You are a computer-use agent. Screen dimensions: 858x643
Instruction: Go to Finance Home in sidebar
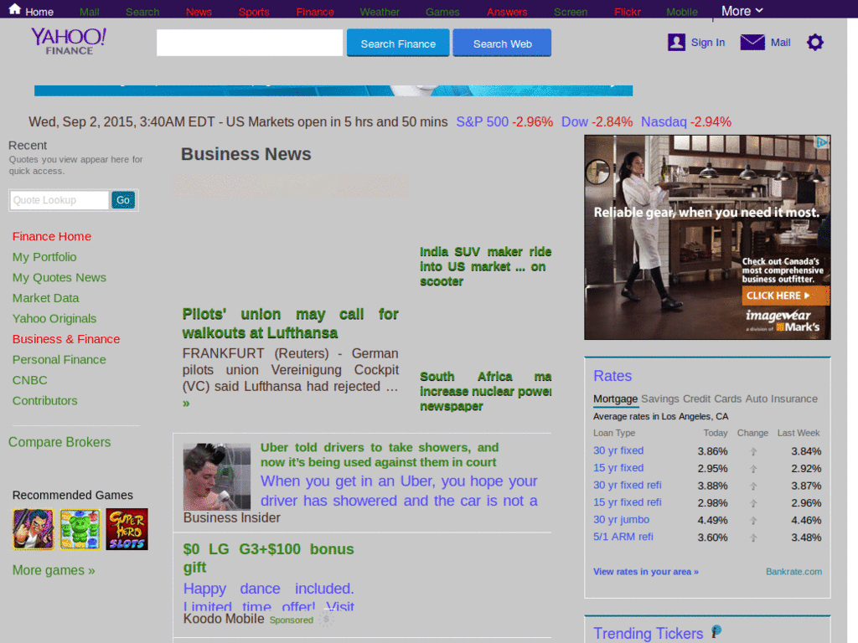pyautogui.click(x=52, y=236)
